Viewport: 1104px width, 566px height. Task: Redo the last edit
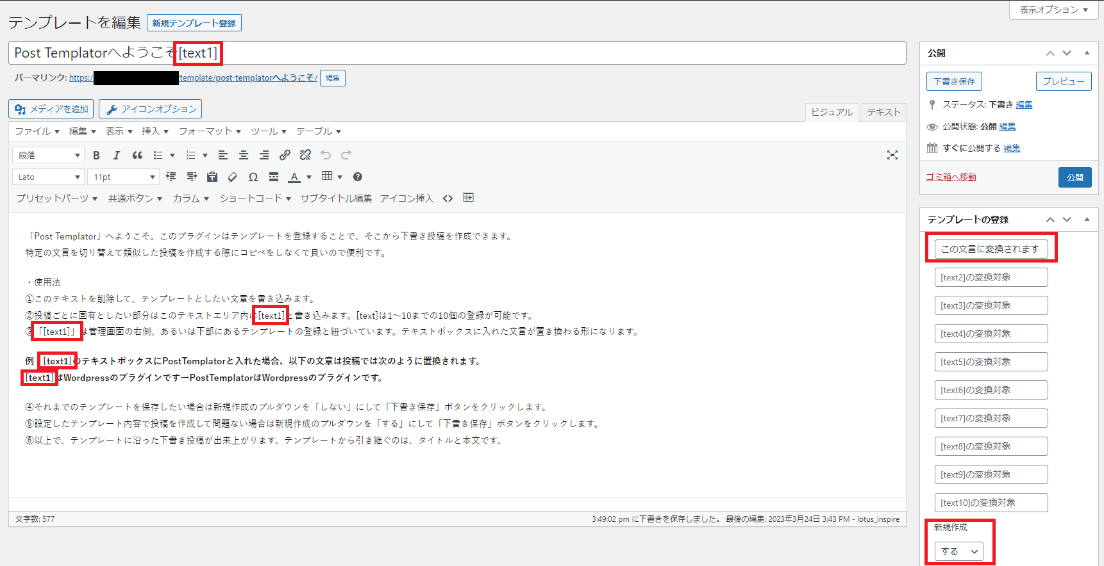tap(346, 155)
